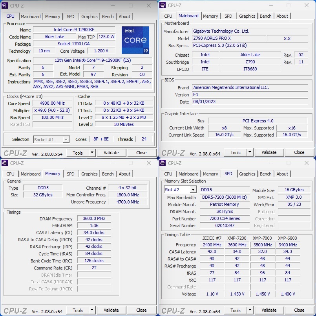Select the Bench tab in the CPU tab window
This screenshot has width=316, height=316.
coord(108,17)
